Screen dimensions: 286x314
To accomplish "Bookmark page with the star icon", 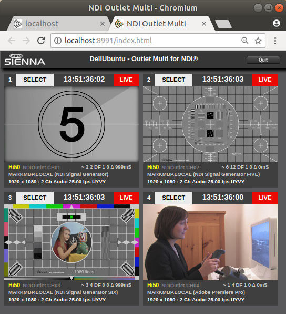I will 258,41.
